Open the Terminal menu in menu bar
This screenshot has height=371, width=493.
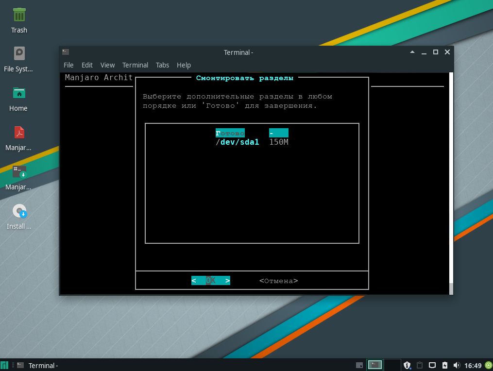(x=135, y=65)
